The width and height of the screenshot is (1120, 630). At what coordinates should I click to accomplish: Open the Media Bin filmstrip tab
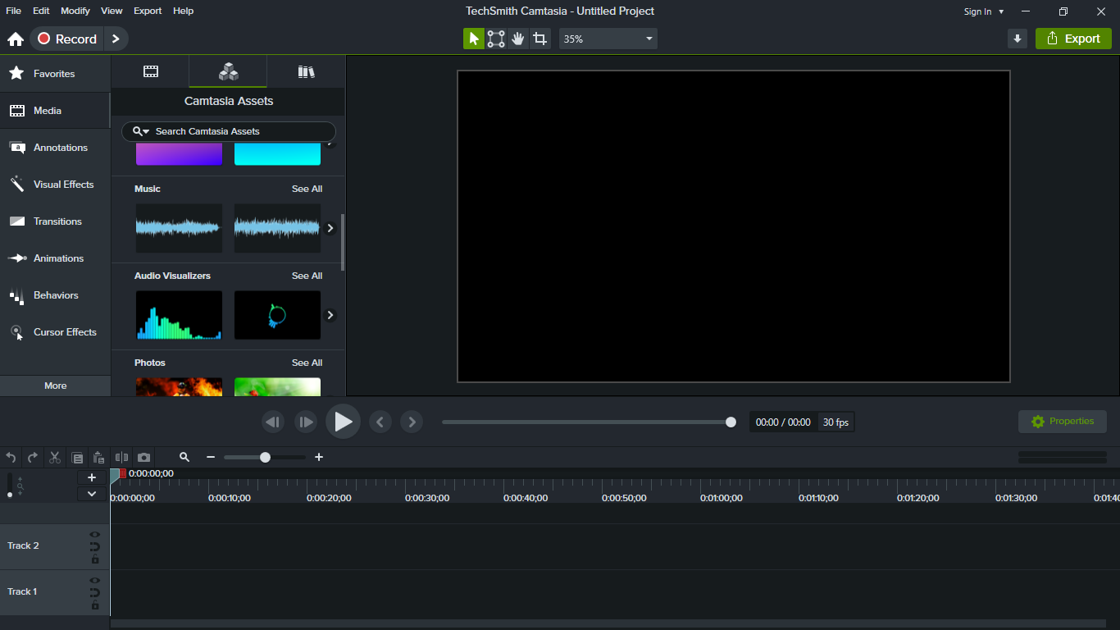point(151,72)
